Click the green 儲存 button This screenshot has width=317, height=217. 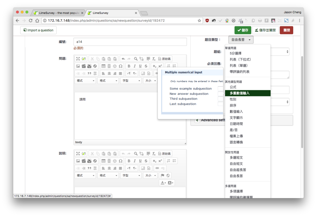[x=243, y=30]
